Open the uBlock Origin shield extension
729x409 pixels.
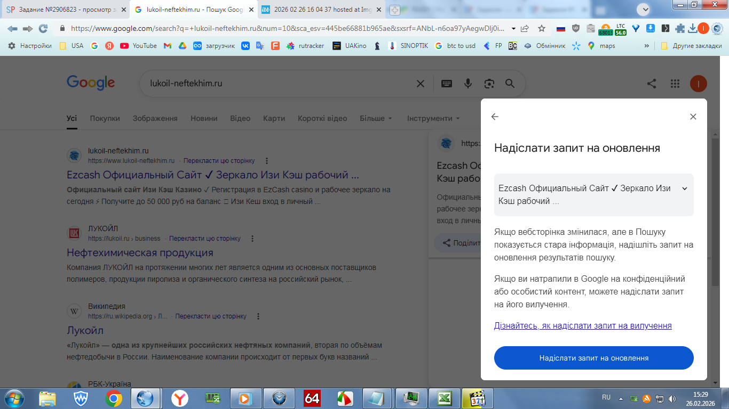tap(576, 28)
